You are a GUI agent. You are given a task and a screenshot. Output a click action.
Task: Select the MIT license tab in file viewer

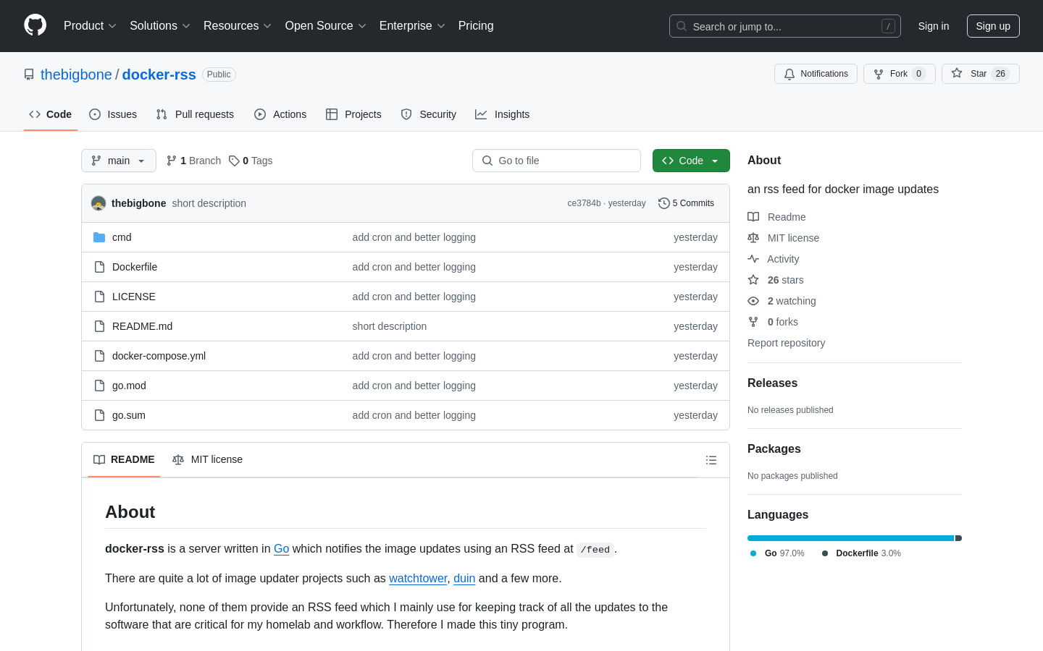(x=207, y=460)
